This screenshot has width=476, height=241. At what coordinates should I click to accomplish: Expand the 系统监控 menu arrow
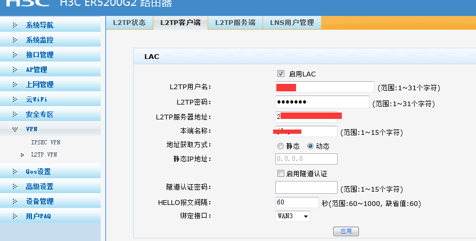click(x=14, y=40)
